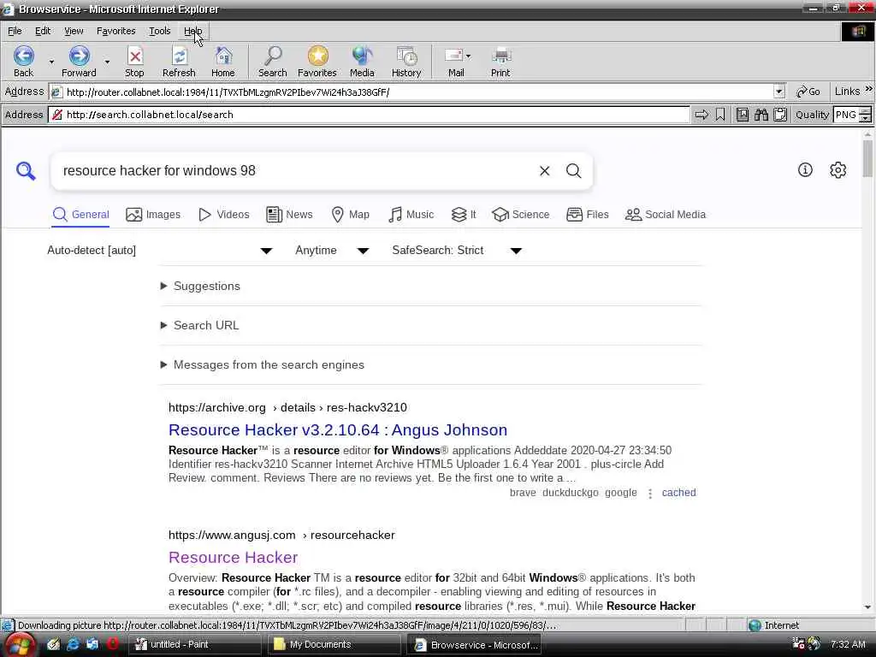
Task: Open the IE Search pane
Action: click(x=273, y=62)
